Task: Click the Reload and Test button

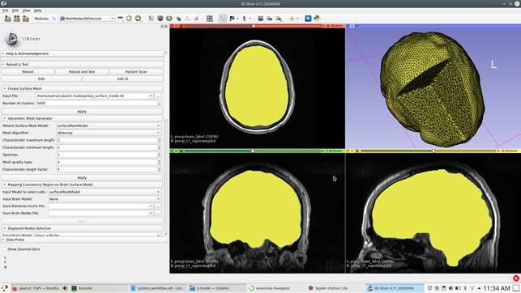Action: pos(82,72)
